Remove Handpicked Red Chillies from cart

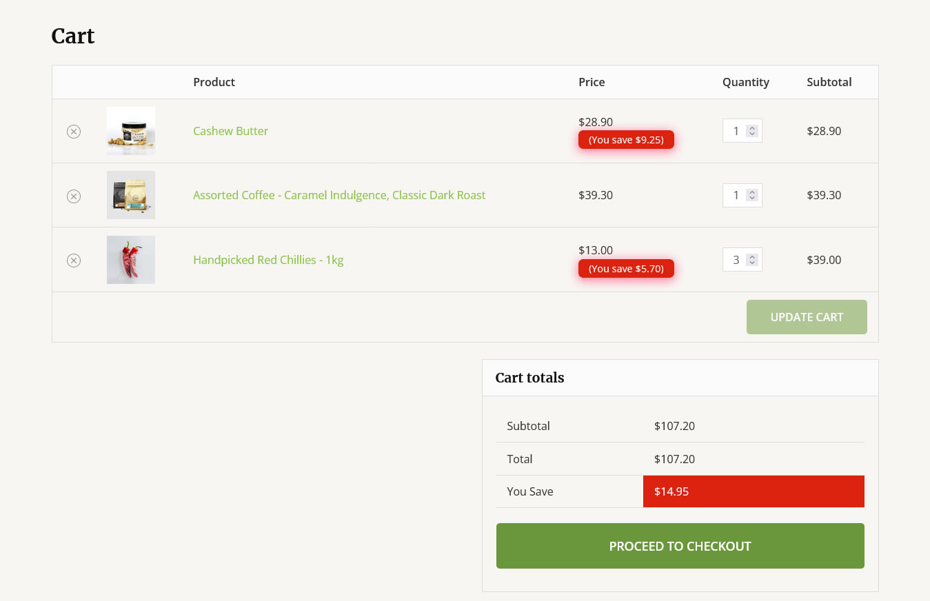click(x=74, y=261)
